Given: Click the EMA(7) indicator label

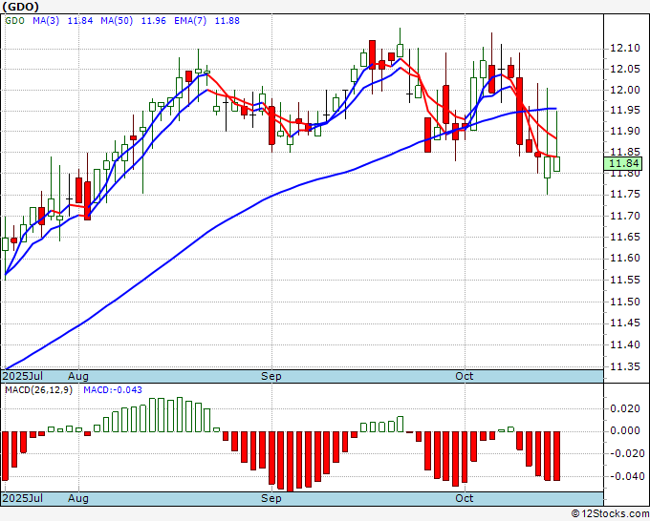Looking at the screenshot, I should [x=190, y=21].
